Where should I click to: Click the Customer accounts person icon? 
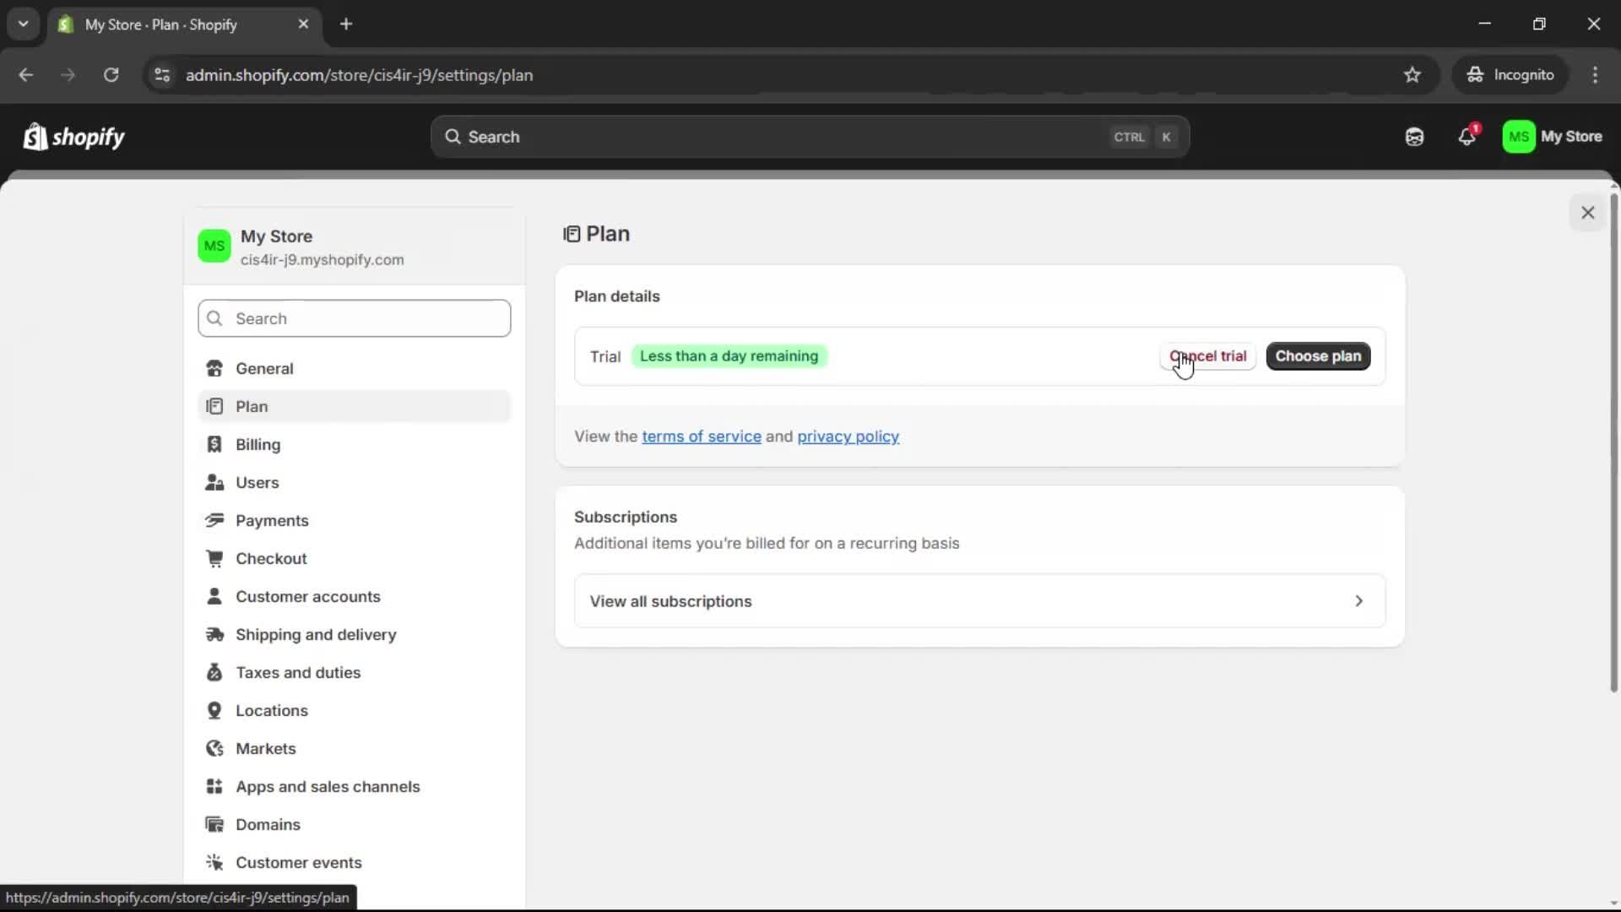point(214,597)
